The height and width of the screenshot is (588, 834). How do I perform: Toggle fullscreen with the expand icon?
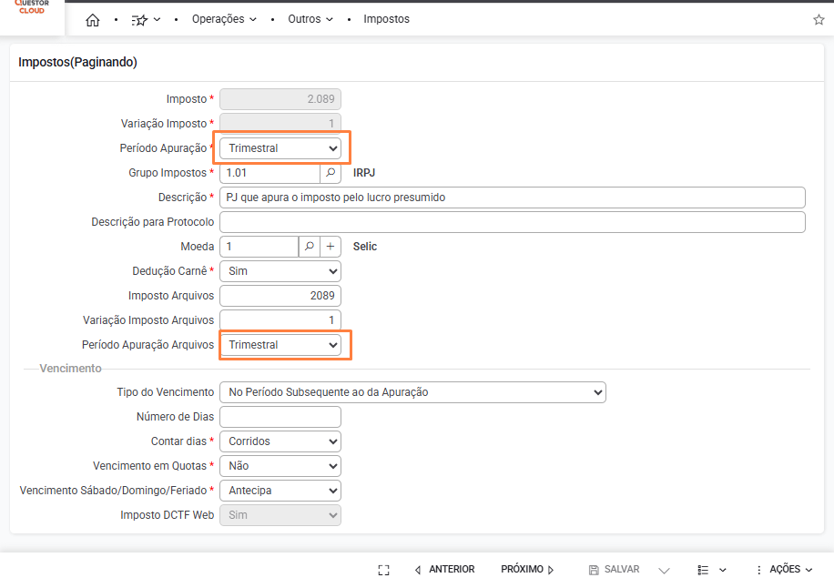pos(383,570)
